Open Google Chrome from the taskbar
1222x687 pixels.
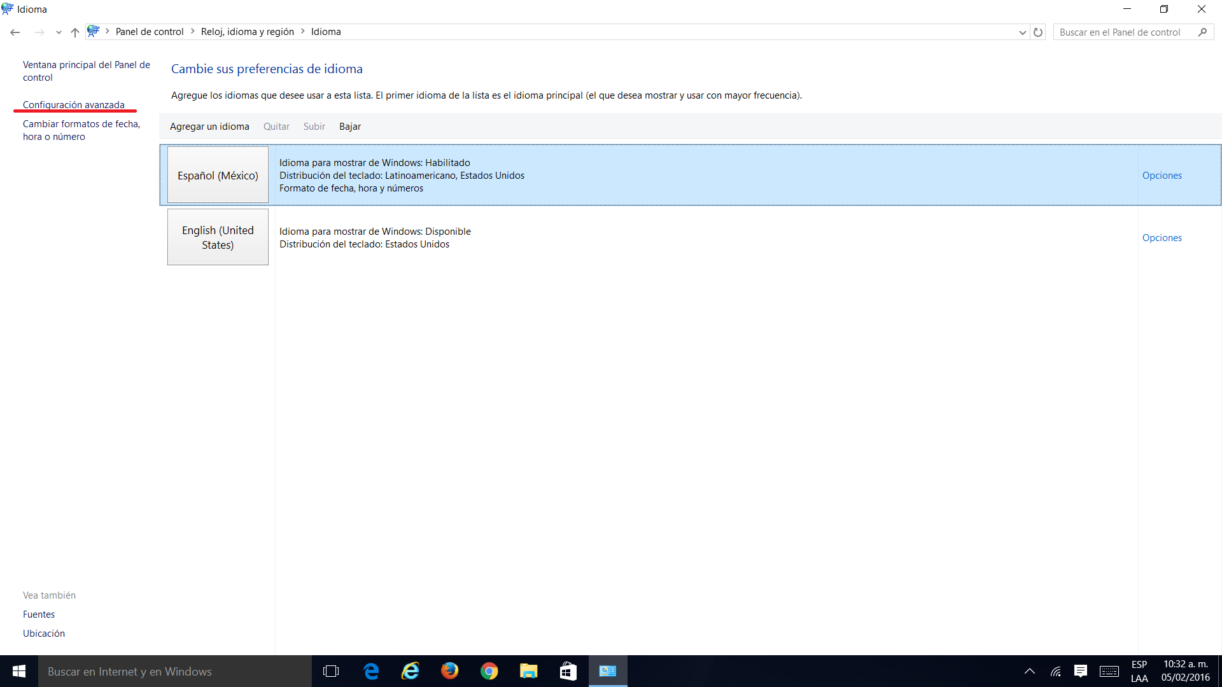489,671
